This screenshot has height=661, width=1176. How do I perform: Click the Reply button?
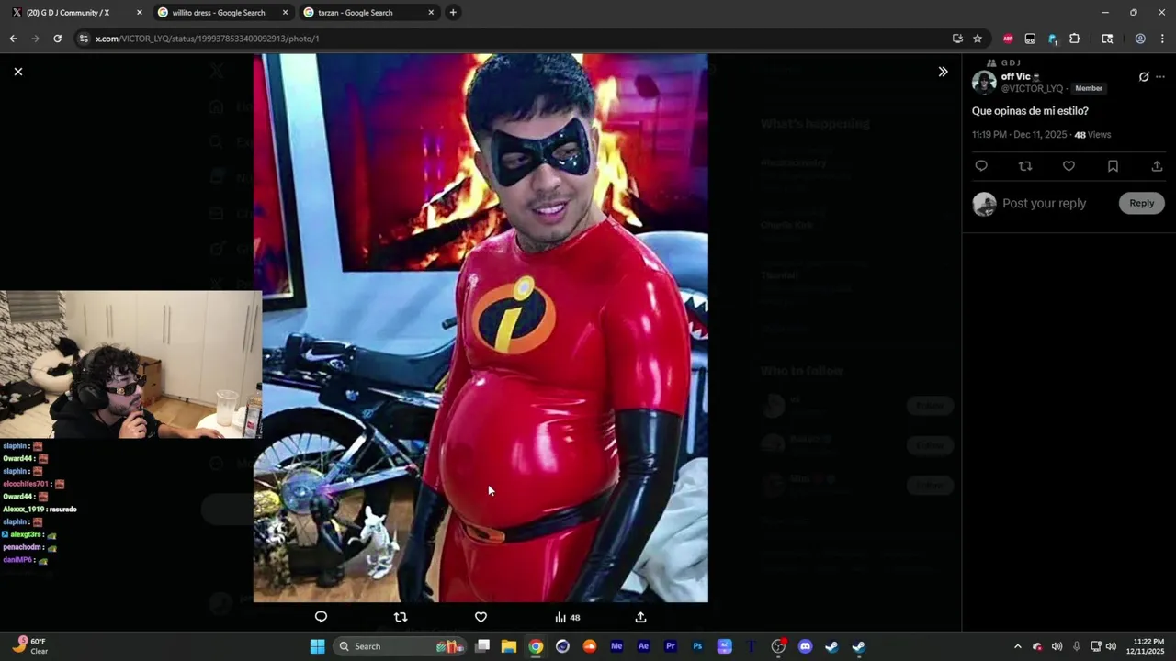(1142, 203)
